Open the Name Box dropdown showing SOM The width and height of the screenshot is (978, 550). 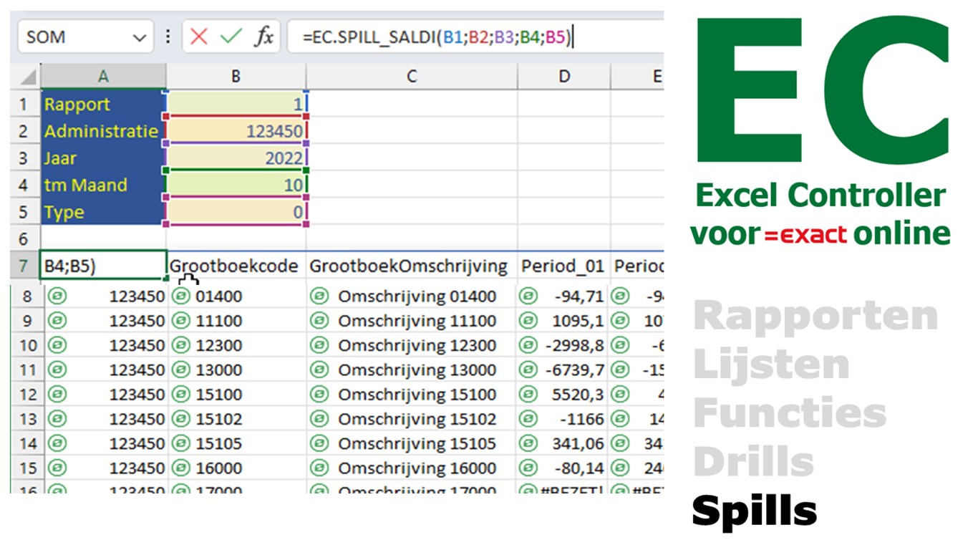tap(138, 37)
